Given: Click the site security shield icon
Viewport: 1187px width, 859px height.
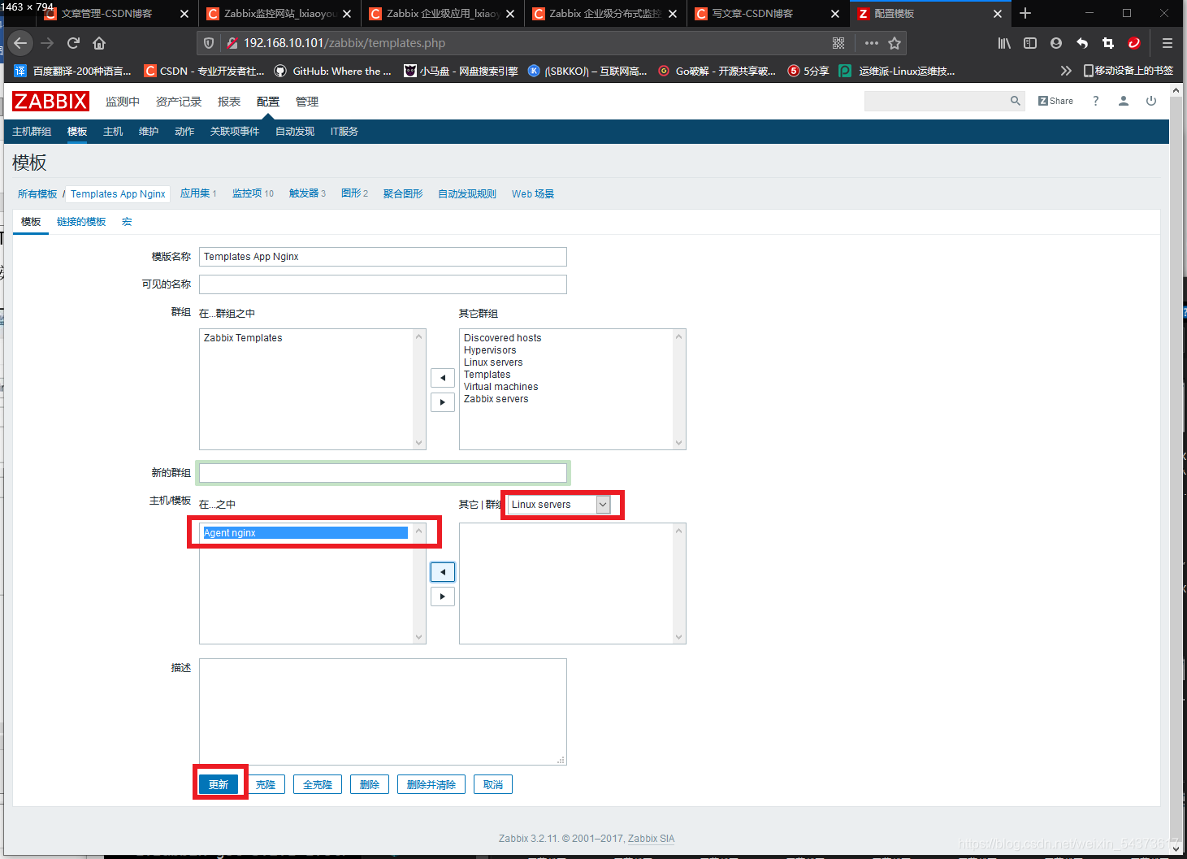Looking at the screenshot, I should coord(209,43).
